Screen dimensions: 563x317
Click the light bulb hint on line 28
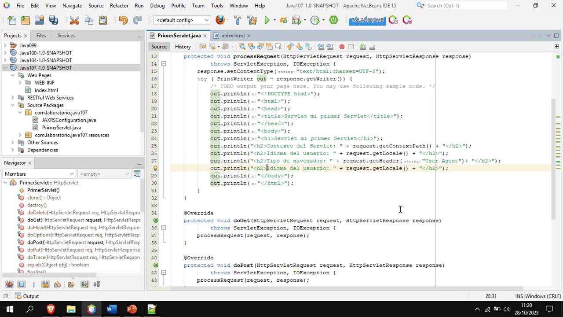click(x=155, y=168)
